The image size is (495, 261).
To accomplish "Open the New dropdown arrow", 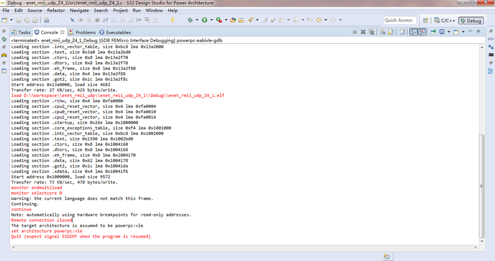I will (x=11, y=20).
